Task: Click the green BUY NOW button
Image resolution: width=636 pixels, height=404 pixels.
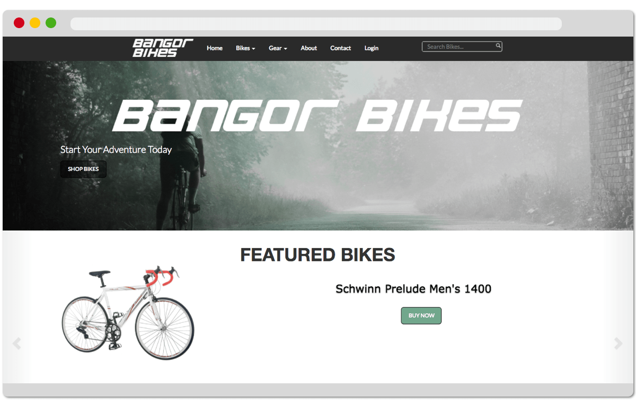Action: pyautogui.click(x=421, y=315)
